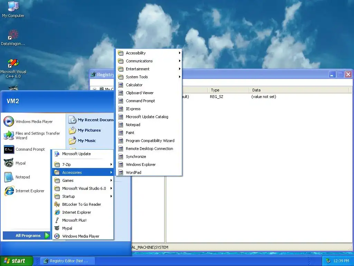Select the REG_SZ type cell
Image resolution: width=354 pixels, height=266 pixels.
tap(216, 97)
